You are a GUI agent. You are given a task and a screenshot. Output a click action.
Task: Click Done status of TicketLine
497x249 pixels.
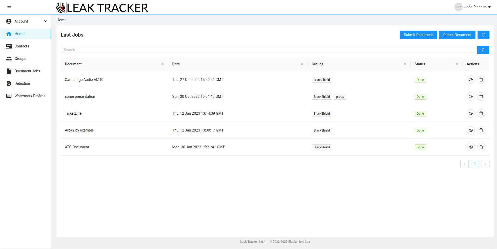[420, 114]
